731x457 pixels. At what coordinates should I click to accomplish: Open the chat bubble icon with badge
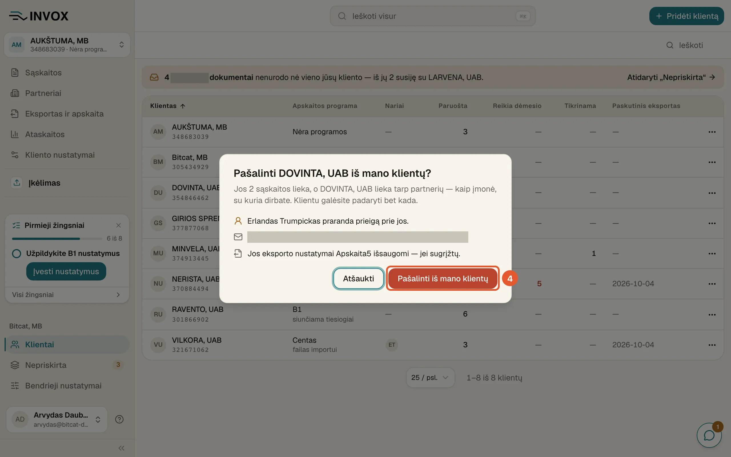(709, 435)
